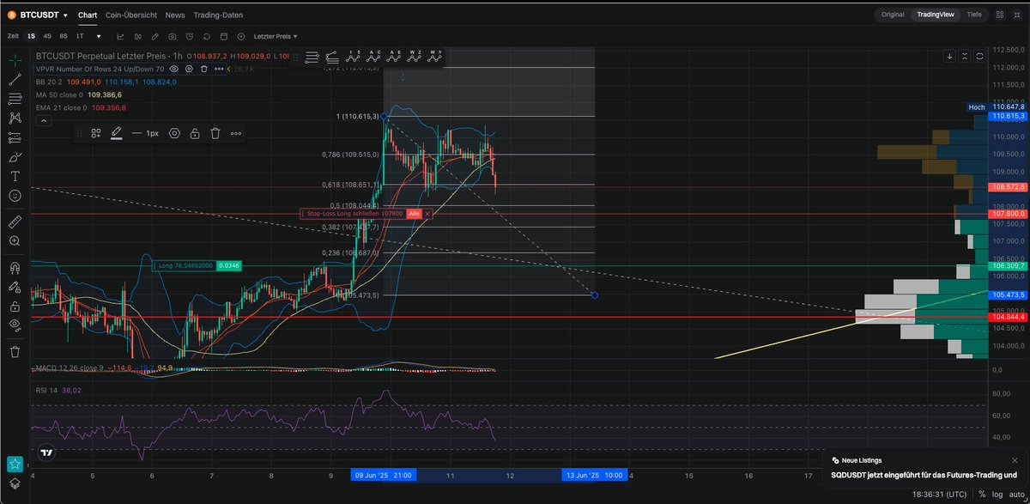1030x504 pixels.
Task: Select the XABCD pattern tool
Action: [14, 116]
